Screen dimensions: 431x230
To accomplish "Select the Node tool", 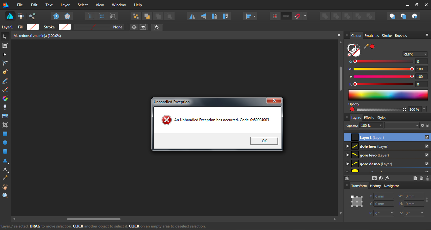I will click(5, 55).
